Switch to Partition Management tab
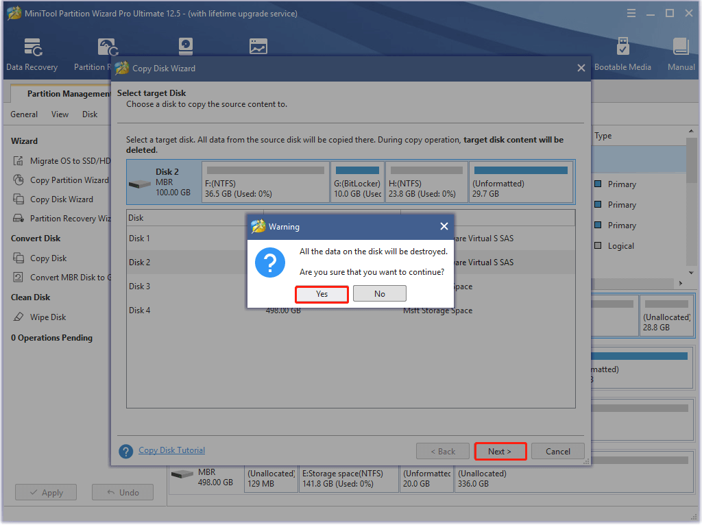 coord(69,93)
